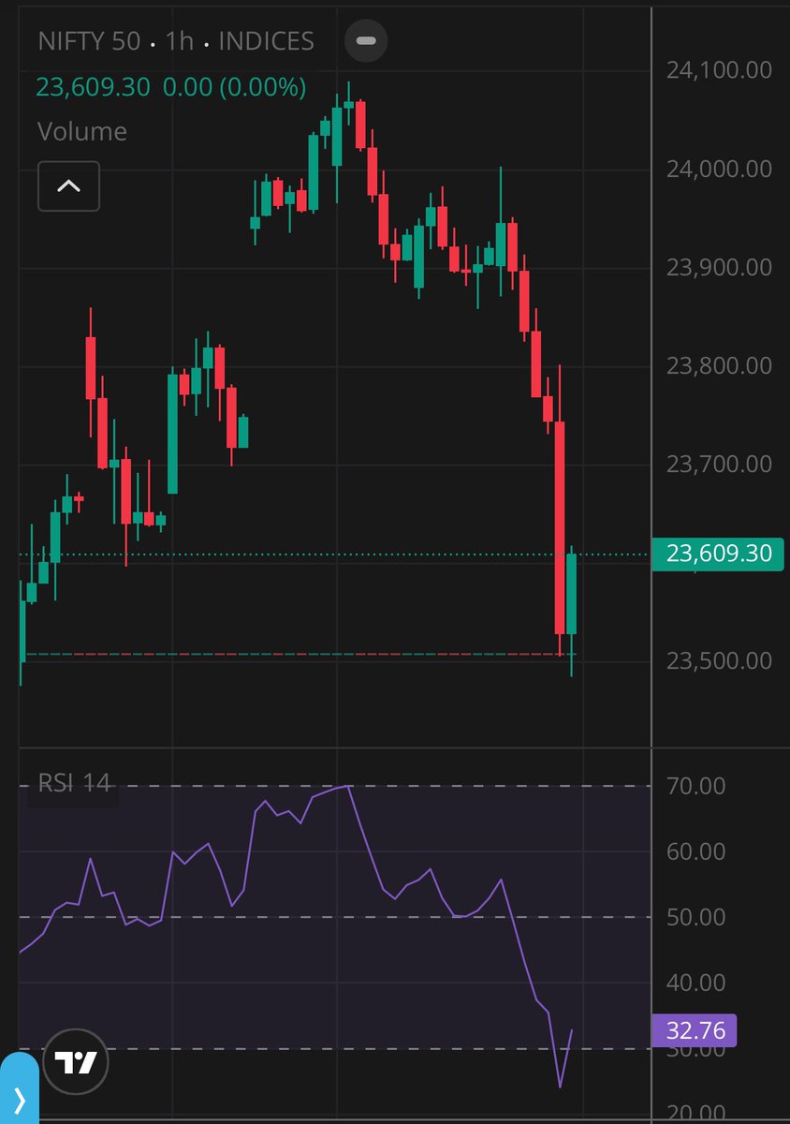Expand the blue side panel arrow tab

point(19,1088)
